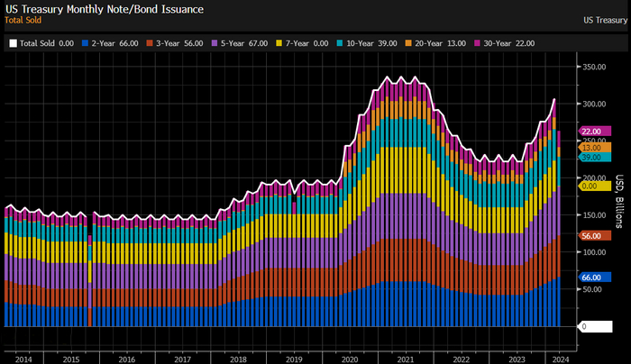Click the 56.00 red value tag on axis

tap(592, 235)
